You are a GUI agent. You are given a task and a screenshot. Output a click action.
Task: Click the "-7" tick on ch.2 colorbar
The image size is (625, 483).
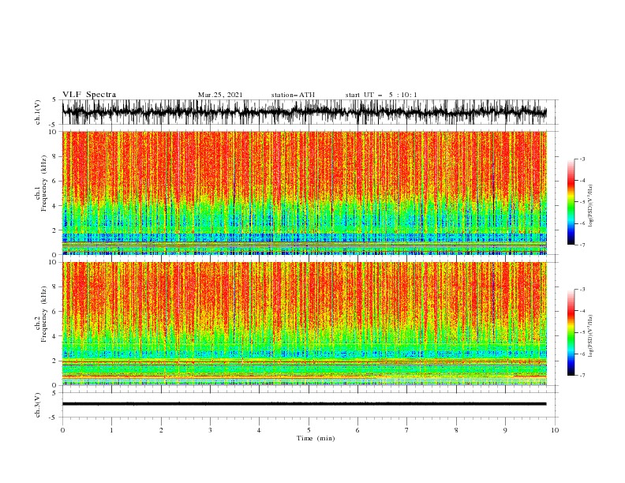click(582, 376)
